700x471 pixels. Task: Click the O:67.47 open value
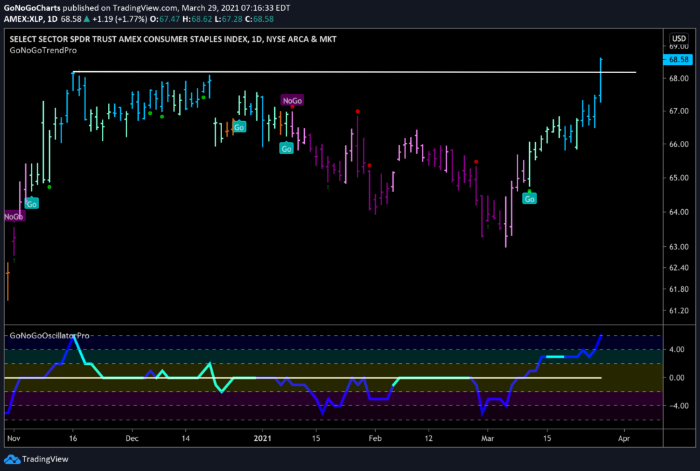165,19
